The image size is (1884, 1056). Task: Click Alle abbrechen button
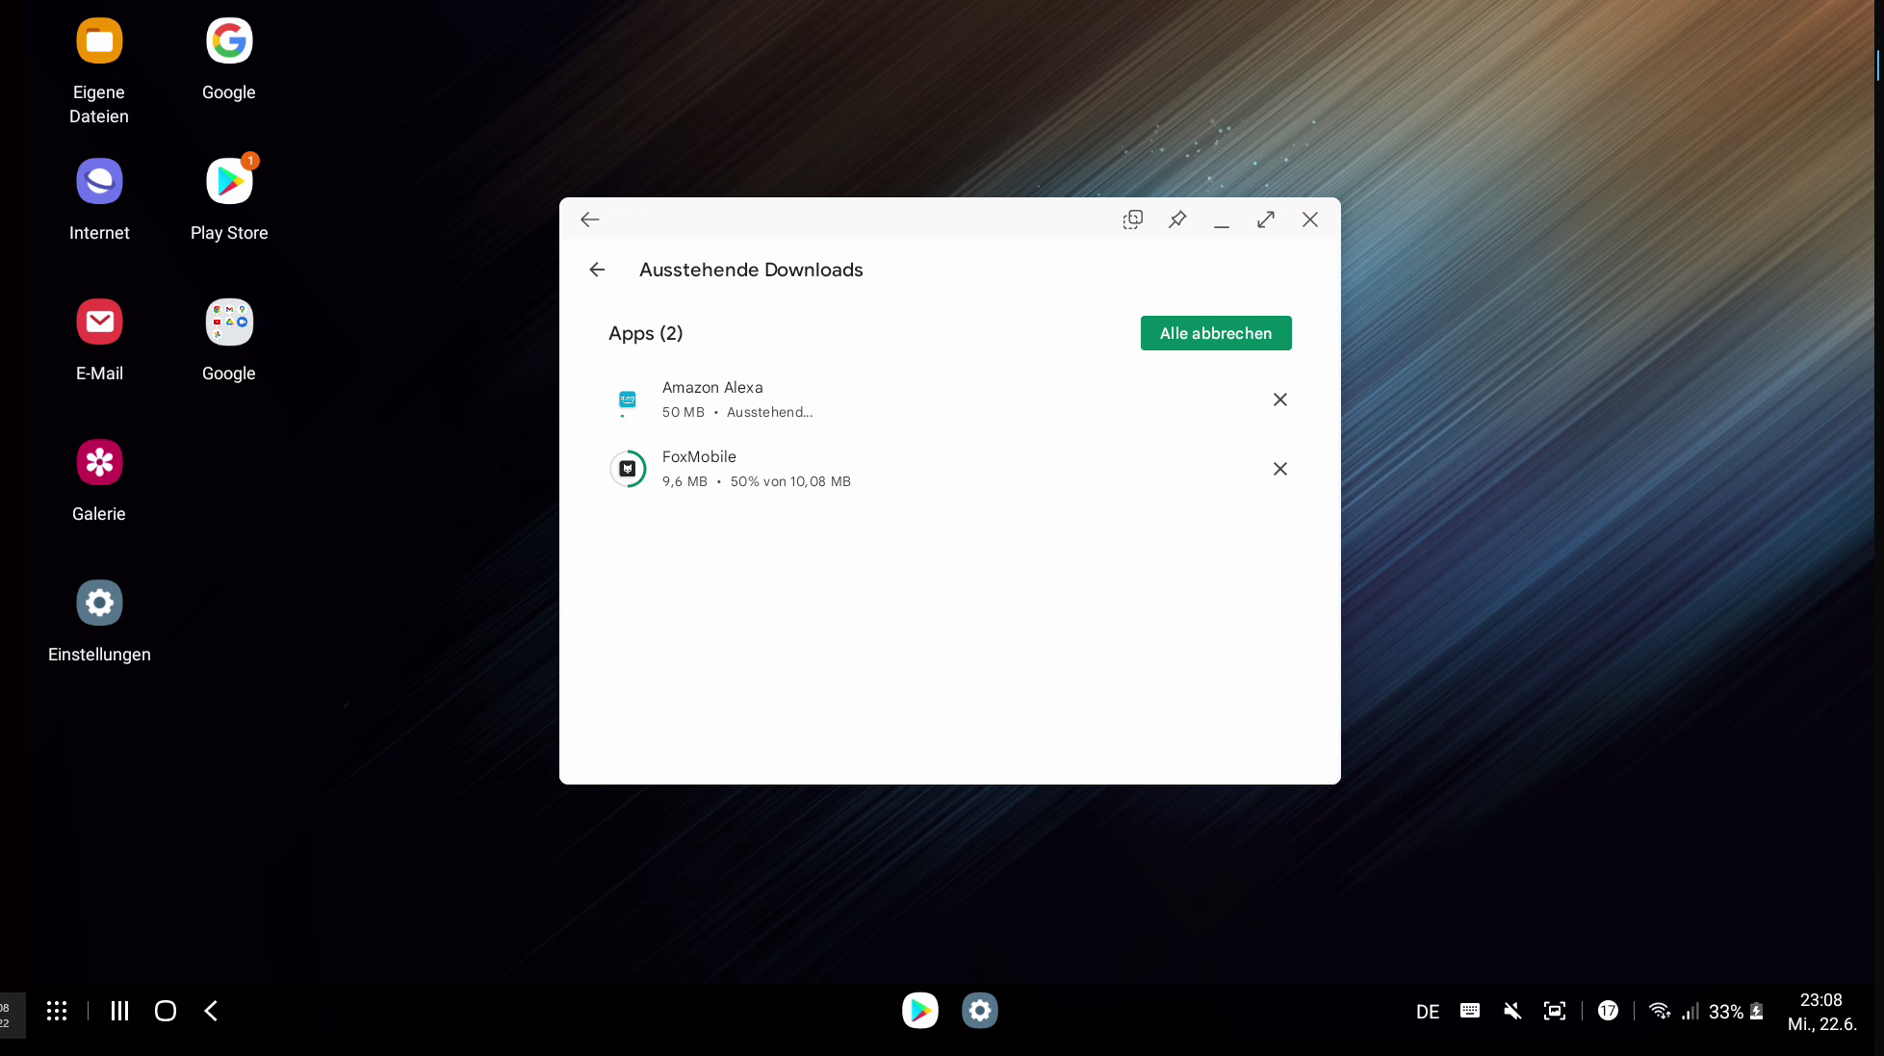[x=1216, y=333]
